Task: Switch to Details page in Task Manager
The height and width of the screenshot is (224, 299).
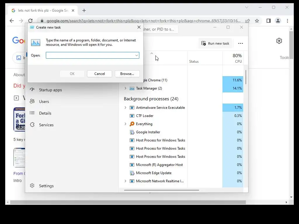Action: [x=45, y=113]
